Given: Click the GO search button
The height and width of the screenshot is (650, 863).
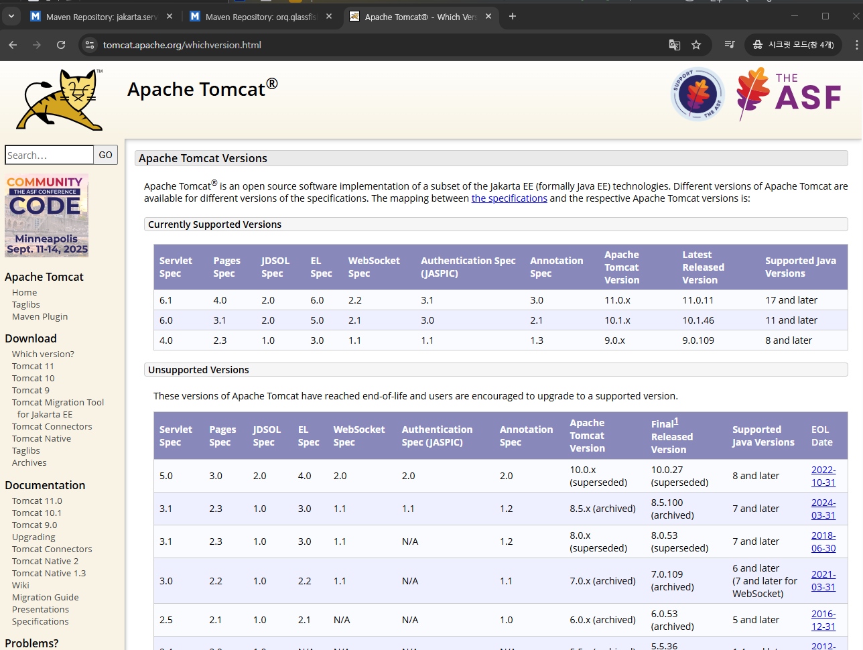Looking at the screenshot, I should point(106,155).
